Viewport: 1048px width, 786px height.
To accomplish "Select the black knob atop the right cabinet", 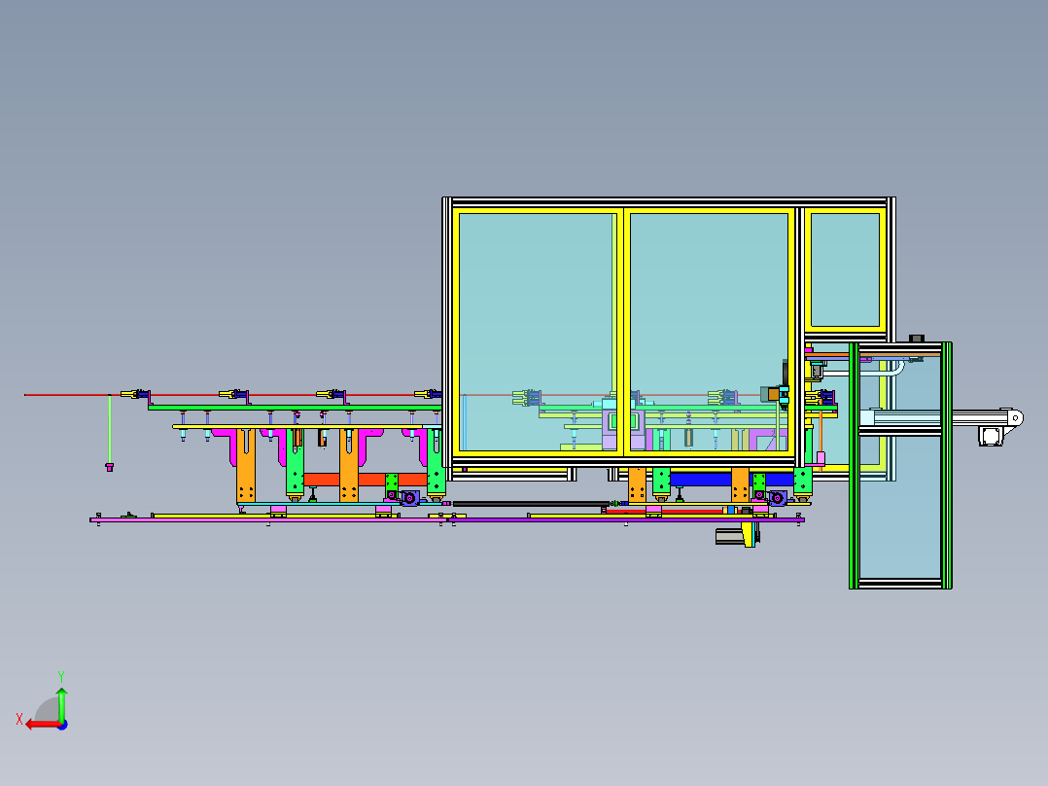I will tap(917, 339).
